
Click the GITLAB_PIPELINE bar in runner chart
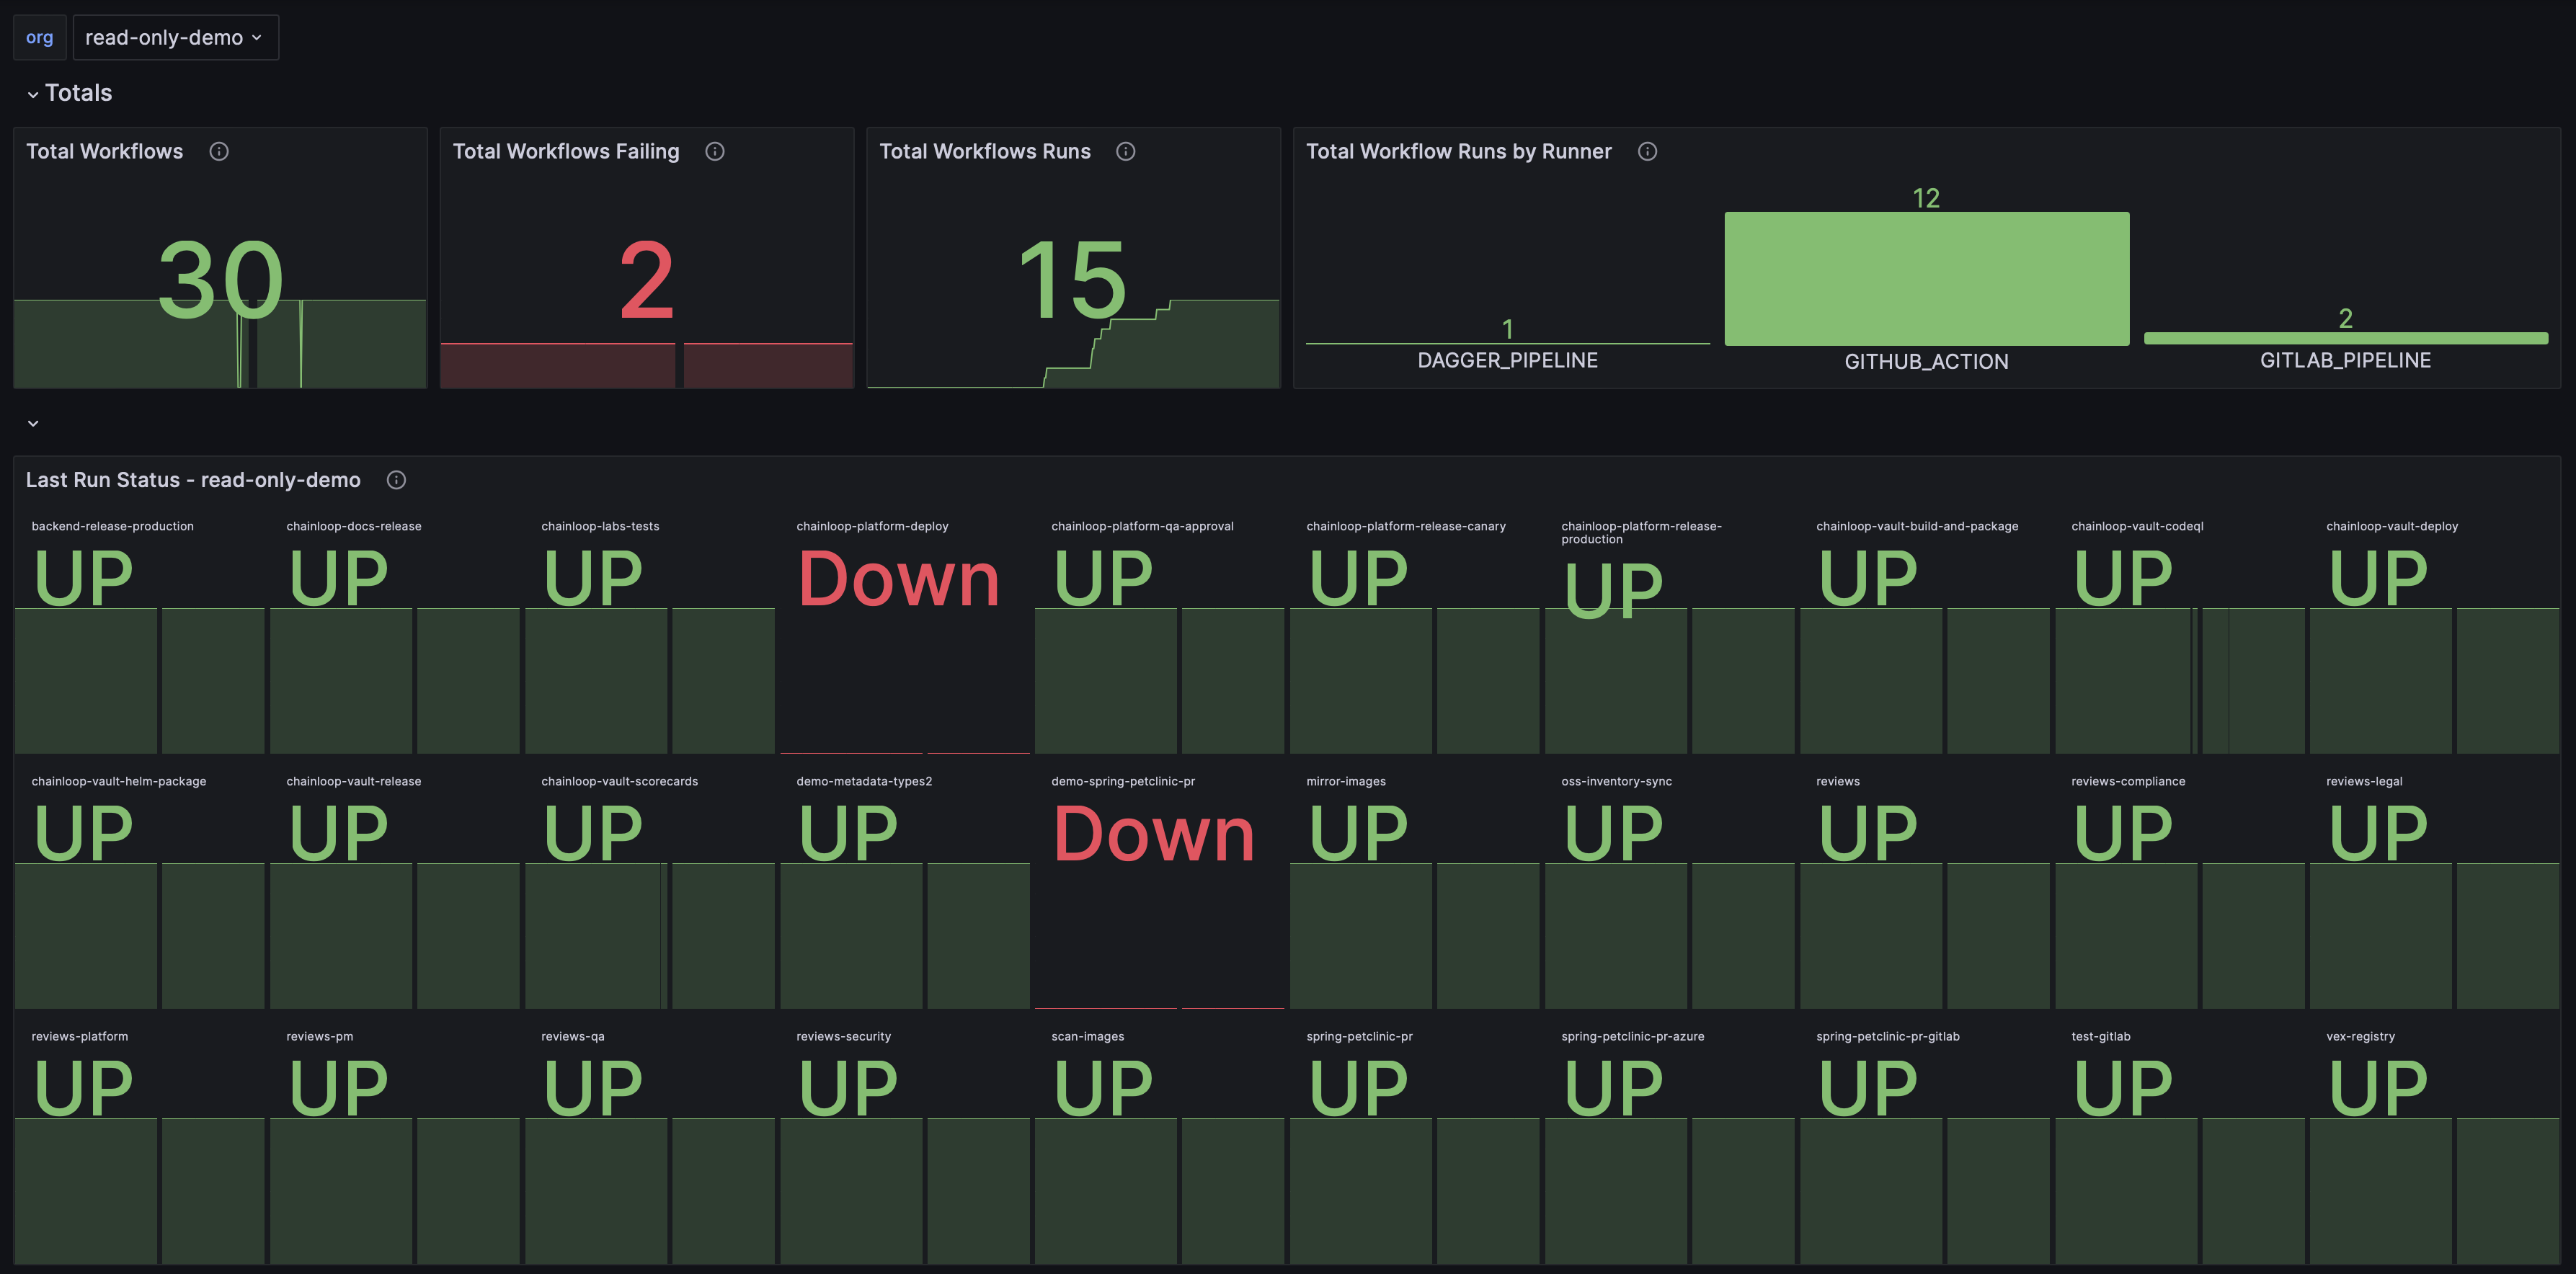click(2345, 338)
